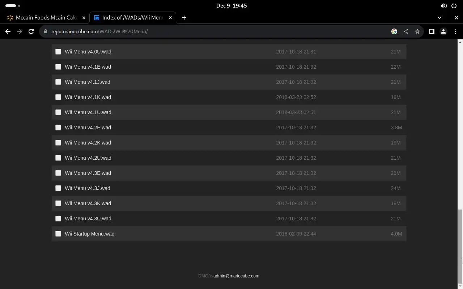Open Wii Menu v4.2K.wad link
The height and width of the screenshot is (289, 463).
[88, 143]
